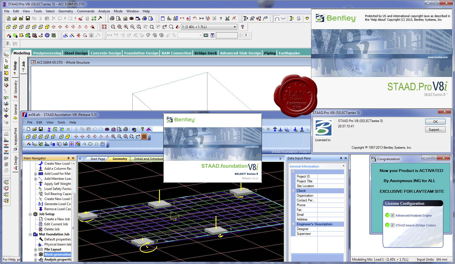Close the Main Navigator panel
Image resolution: width=455 pixels, height=264 pixels.
(x=73, y=158)
